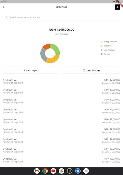Image resolution: width=123 pixels, height=175 pixels.
Task: Select the yellow Electricity chart segment
Action: point(53,59)
